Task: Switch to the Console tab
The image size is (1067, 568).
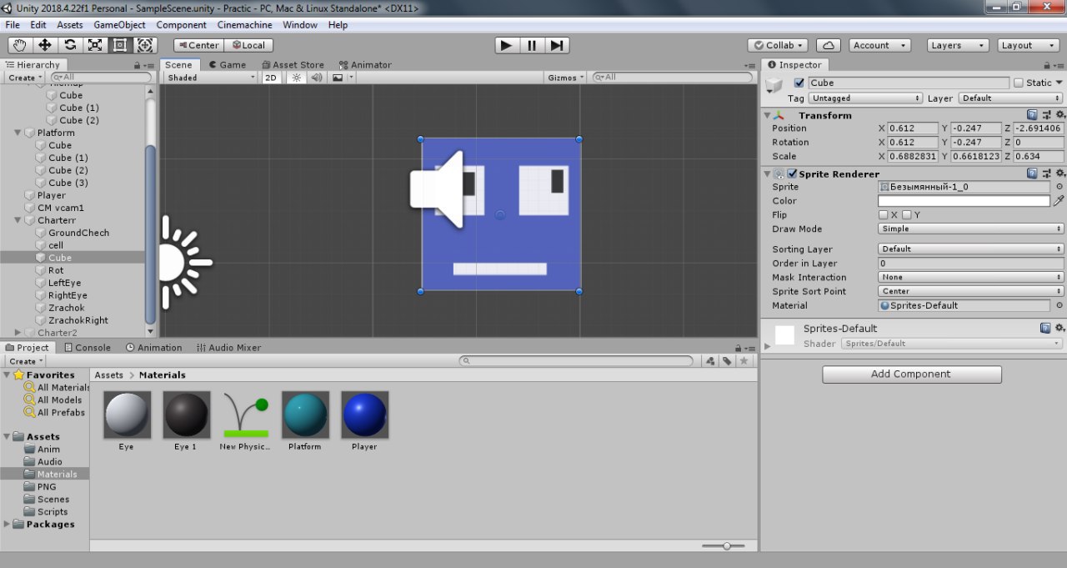Action: click(87, 347)
